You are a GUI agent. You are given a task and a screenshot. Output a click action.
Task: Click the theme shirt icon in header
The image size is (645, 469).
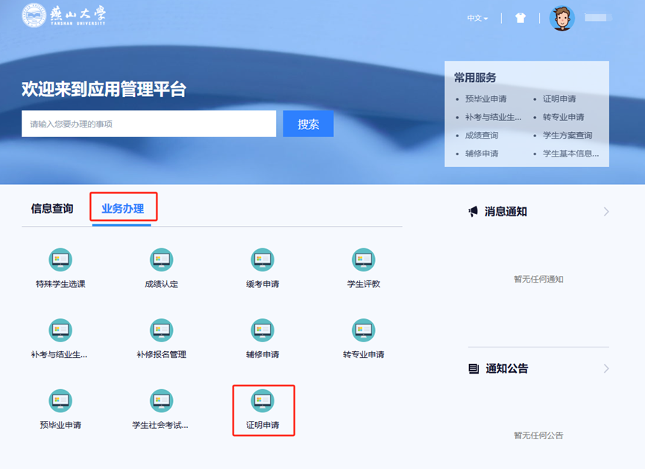point(520,18)
